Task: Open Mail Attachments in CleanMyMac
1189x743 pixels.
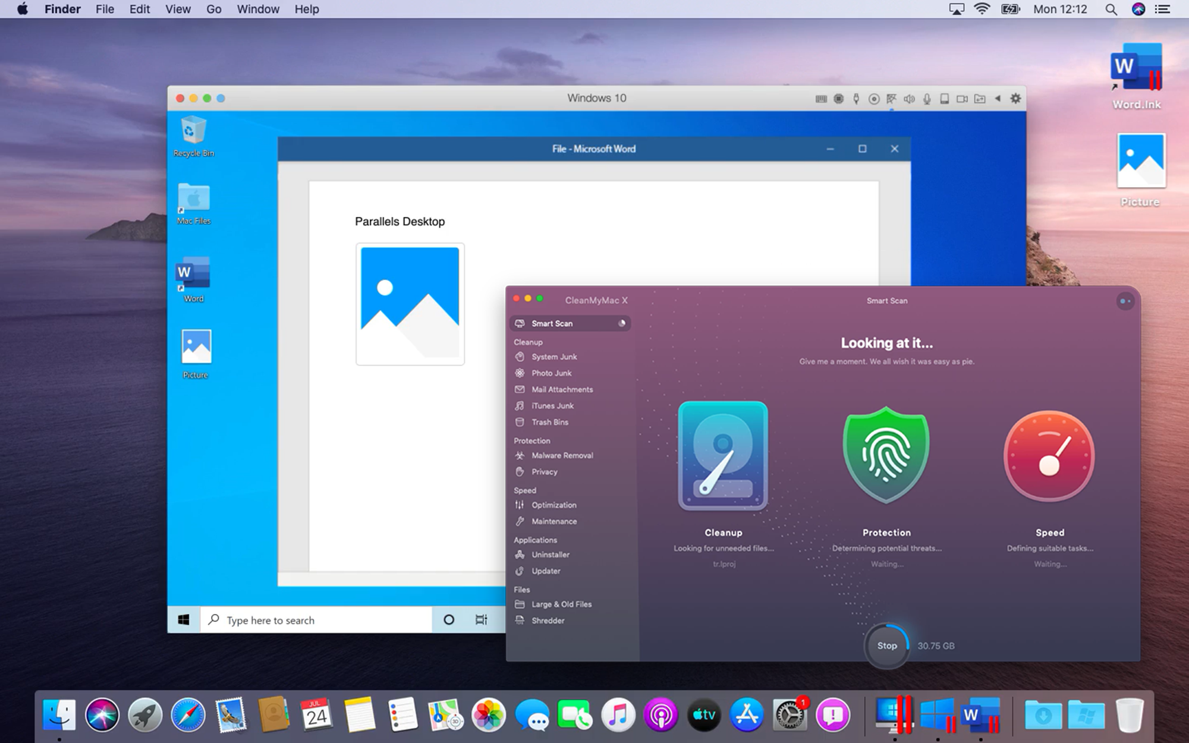Action: point(562,389)
